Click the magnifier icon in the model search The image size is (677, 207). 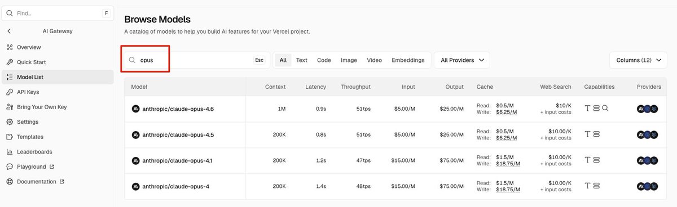tap(133, 60)
